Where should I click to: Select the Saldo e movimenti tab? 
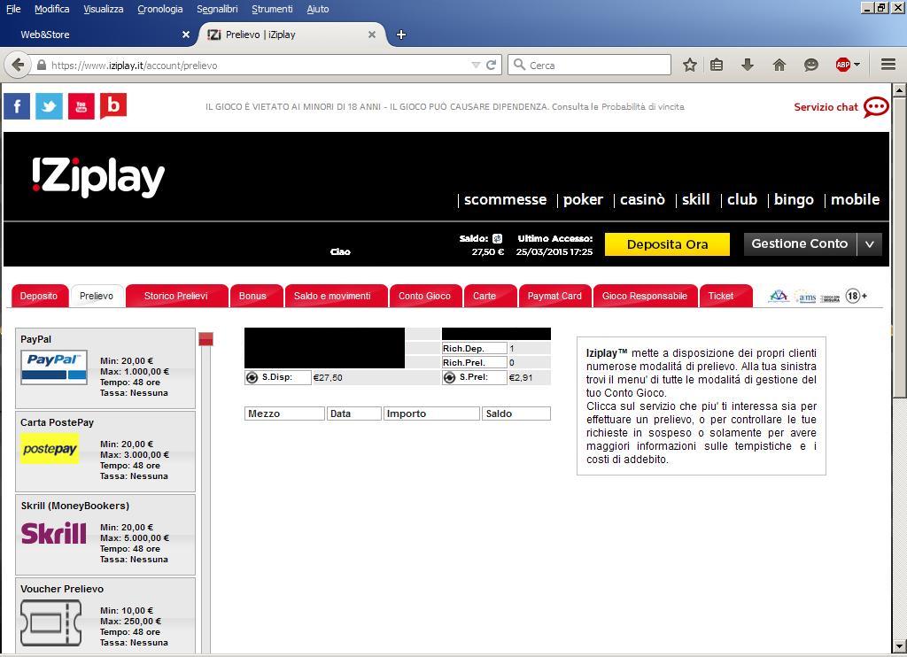point(336,296)
